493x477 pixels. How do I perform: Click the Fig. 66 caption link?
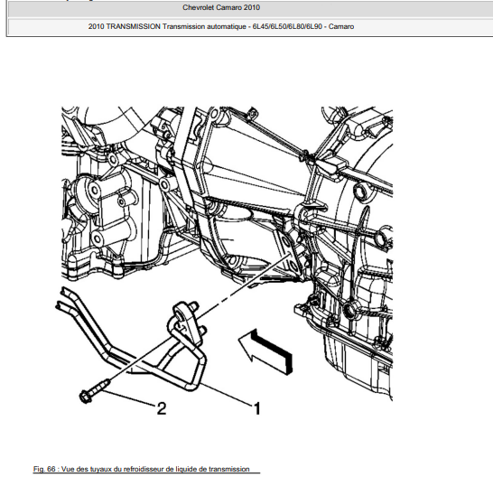[142, 469]
